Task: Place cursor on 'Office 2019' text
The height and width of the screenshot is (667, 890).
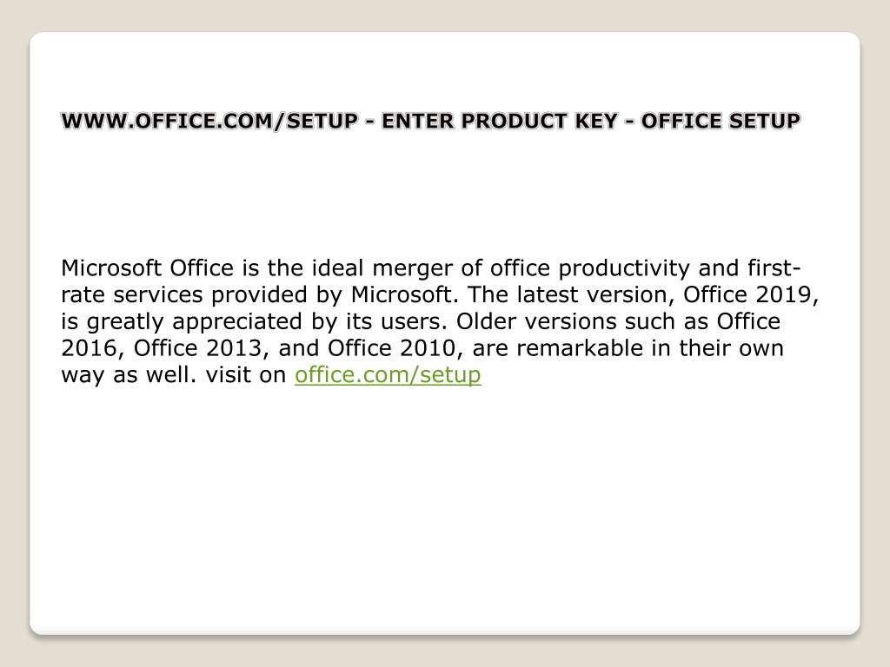Action: click(x=749, y=294)
